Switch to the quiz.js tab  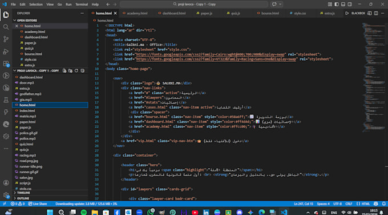pyautogui.click(x=235, y=13)
